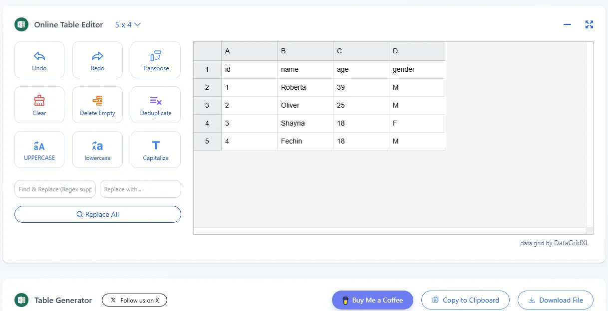Click Replace All to run find and replace

coord(97,214)
